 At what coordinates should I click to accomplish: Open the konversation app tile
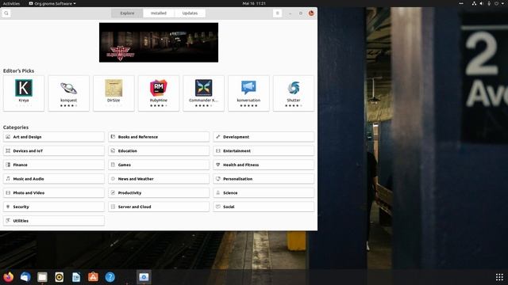coord(248,93)
